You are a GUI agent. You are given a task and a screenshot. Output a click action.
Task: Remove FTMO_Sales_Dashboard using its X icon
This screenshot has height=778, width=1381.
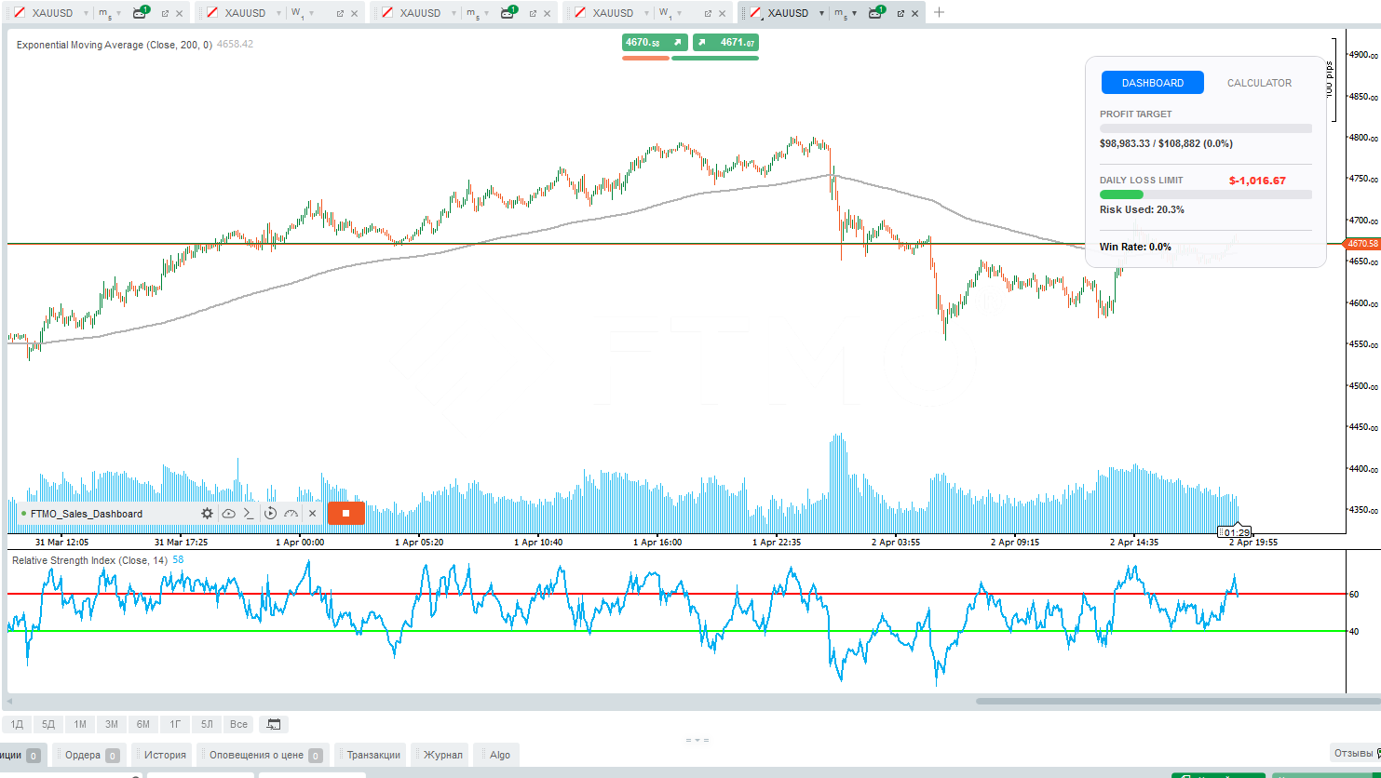(313, 514)
